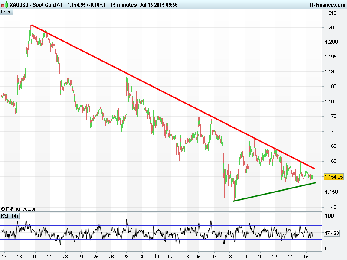The image size is (347, 260).
Task: Click the 1,175 level on price axis
Action: [331, 117]
